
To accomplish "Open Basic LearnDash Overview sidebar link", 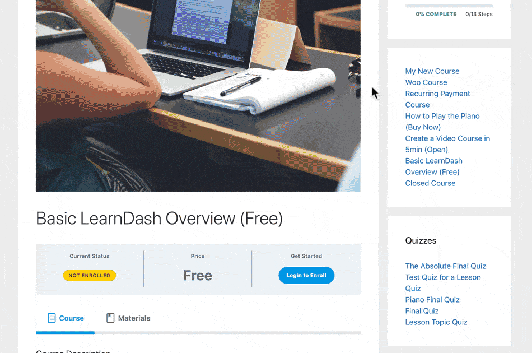I will [434, 166].
